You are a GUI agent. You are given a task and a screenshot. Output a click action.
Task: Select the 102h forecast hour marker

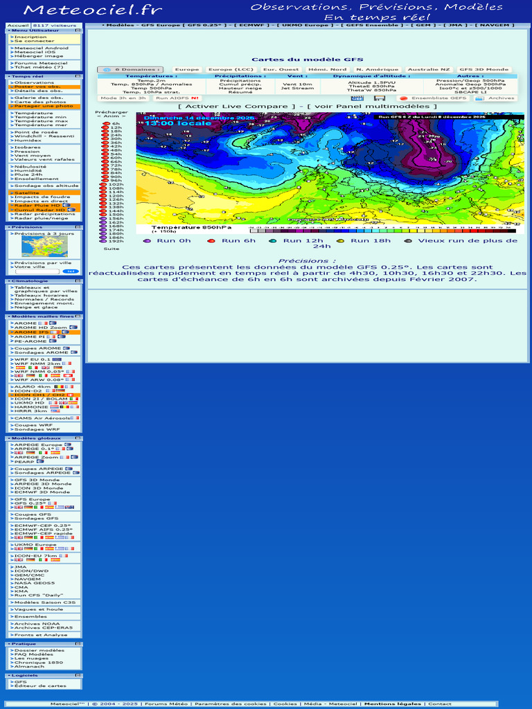pyautogui.click(x=103, y=184)
